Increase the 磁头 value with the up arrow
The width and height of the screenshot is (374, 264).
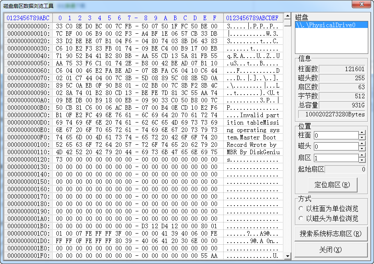click(x=362, y=144)
